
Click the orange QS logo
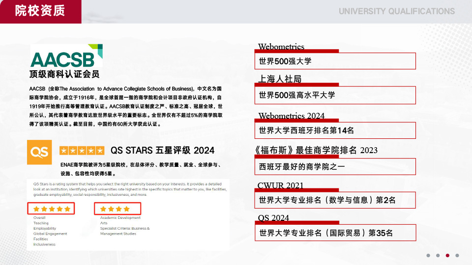pyautogui.click(x=39, y=152)
